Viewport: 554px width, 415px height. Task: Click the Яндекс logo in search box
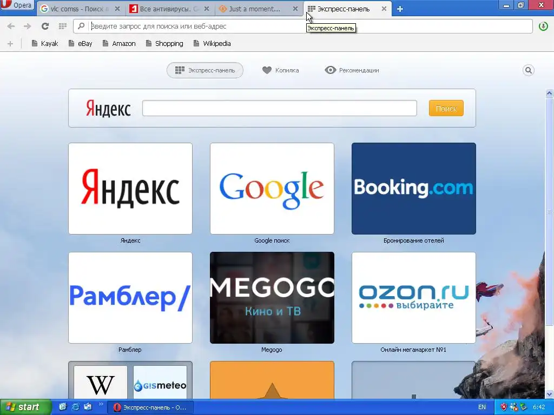[108, 108]
